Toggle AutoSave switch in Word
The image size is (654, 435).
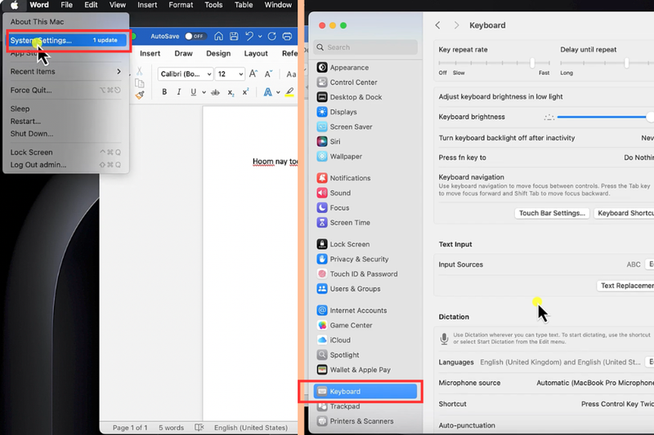[x=195, y=36]
